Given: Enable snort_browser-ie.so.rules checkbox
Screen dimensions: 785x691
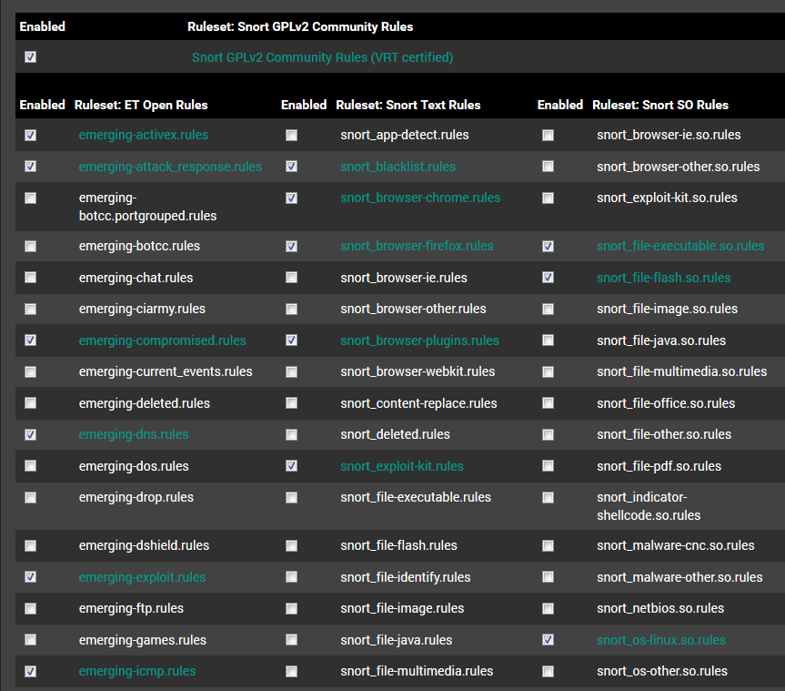Looking at the screenshot, I should pos(548,136).
